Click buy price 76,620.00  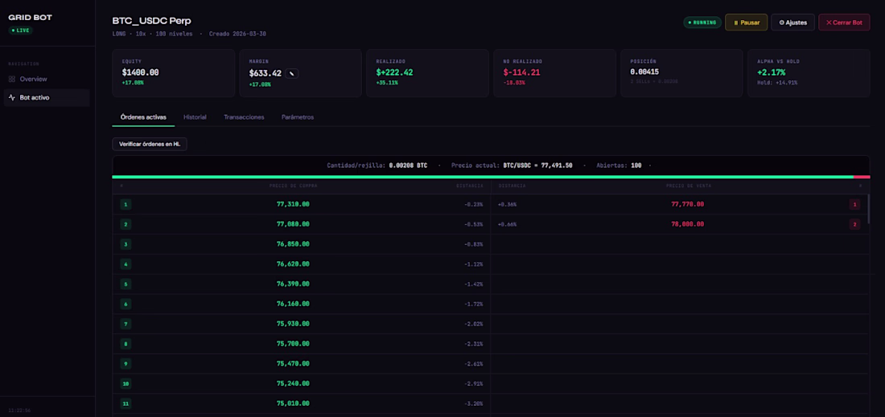pyautogui.click(x=293, y=264)
